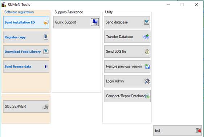
Task: Click the document icon beside Register copy
Action: click(x=46, y=37)
